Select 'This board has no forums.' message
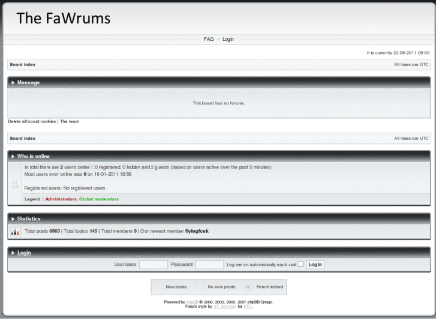Screen dimensions: 436x327 point(219,103)
